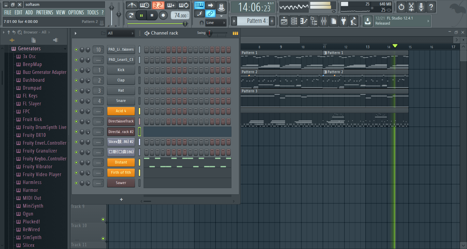Open the VIEW menu
Screen dimensions: 467x249
(61, 12)
